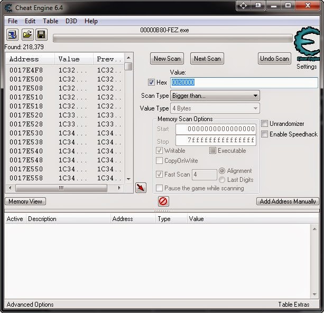Click the results list horizontal scrollbar thumb
The height and width of the screenshot is (313, 324).
(61, 188)
